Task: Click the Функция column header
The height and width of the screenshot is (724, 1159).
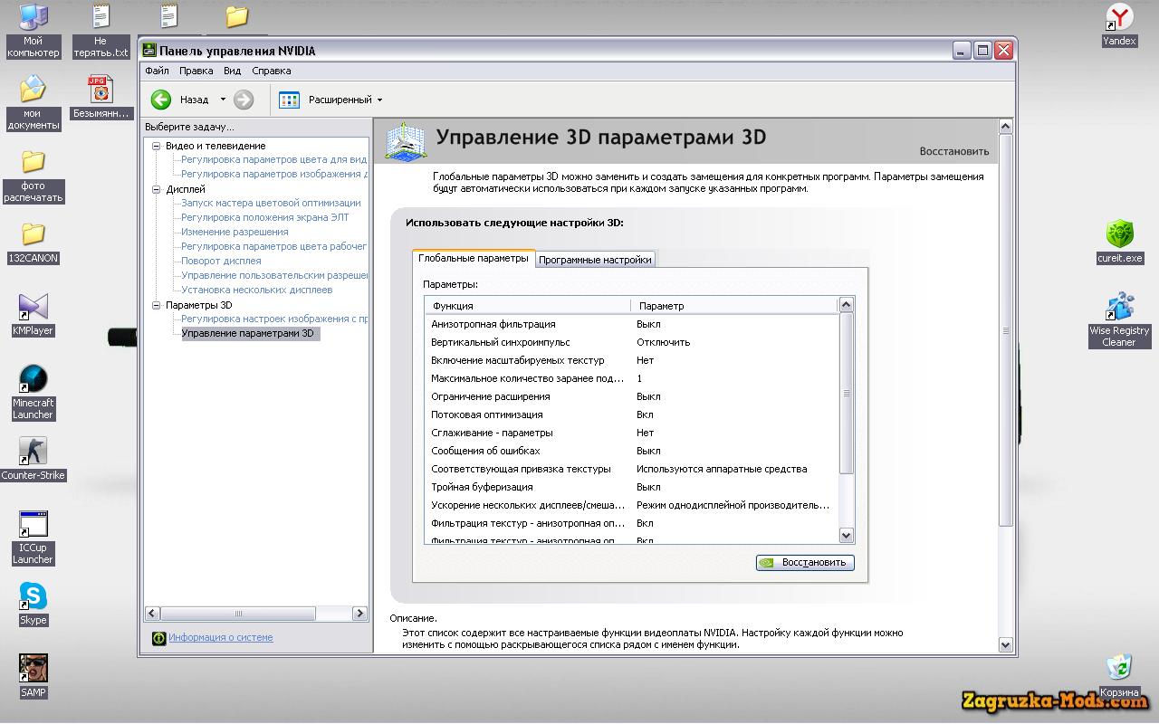Action: (527, 306)
